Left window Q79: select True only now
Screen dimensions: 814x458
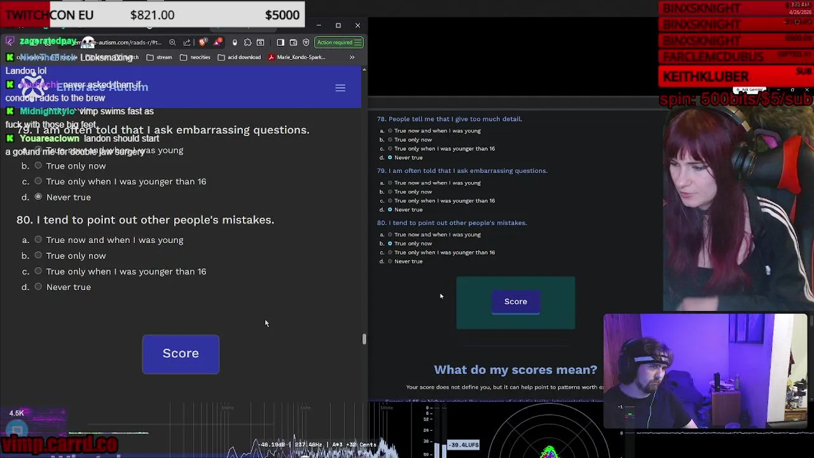click(38, 166)
